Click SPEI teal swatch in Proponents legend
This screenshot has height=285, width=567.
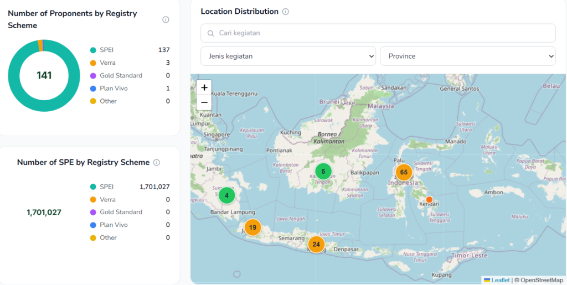93,50
